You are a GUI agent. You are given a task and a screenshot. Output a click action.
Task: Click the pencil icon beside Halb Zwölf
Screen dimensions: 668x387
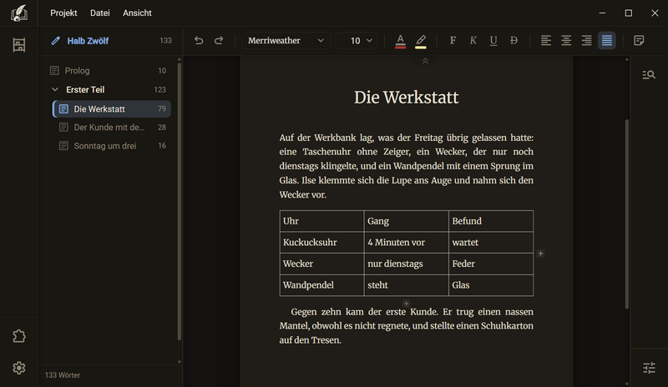[x=55, y=41]
